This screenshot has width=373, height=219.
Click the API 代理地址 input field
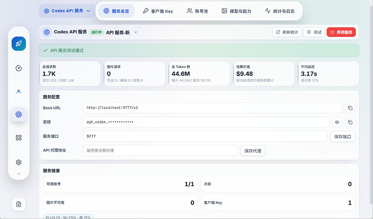(161, 150)
